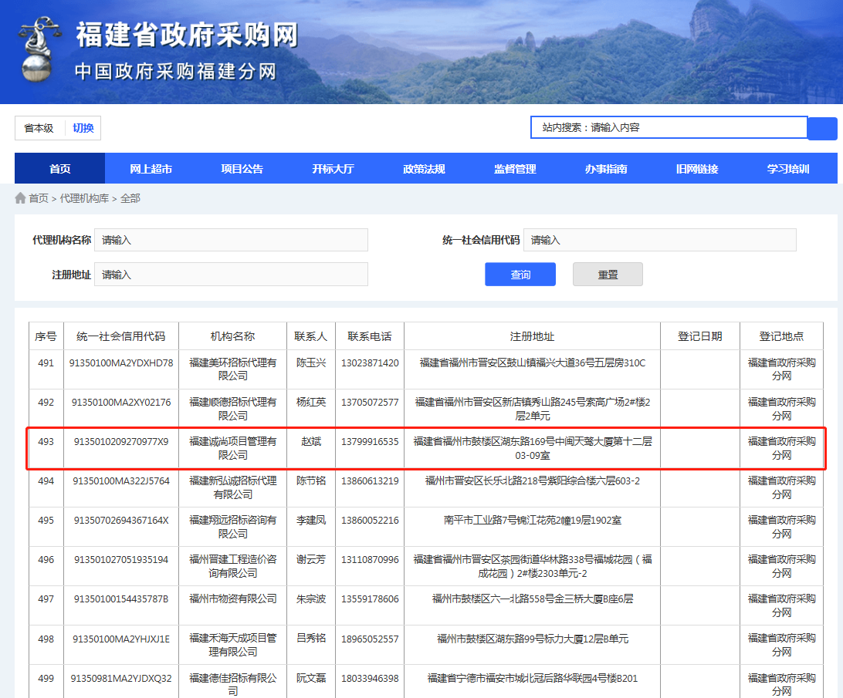Click phone number 13705072577
Viewport: 843px width, 698px height.
[370, 402]
